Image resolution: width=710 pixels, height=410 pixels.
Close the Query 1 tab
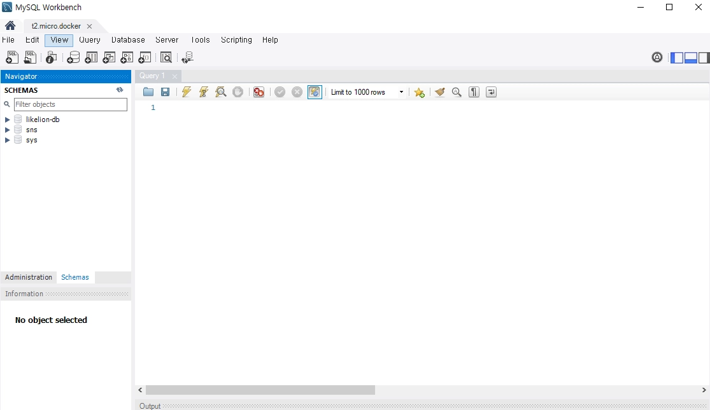(174, 76)
